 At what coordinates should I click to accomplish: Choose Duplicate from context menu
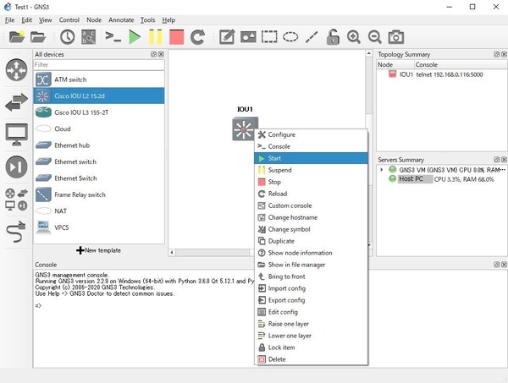311,241
